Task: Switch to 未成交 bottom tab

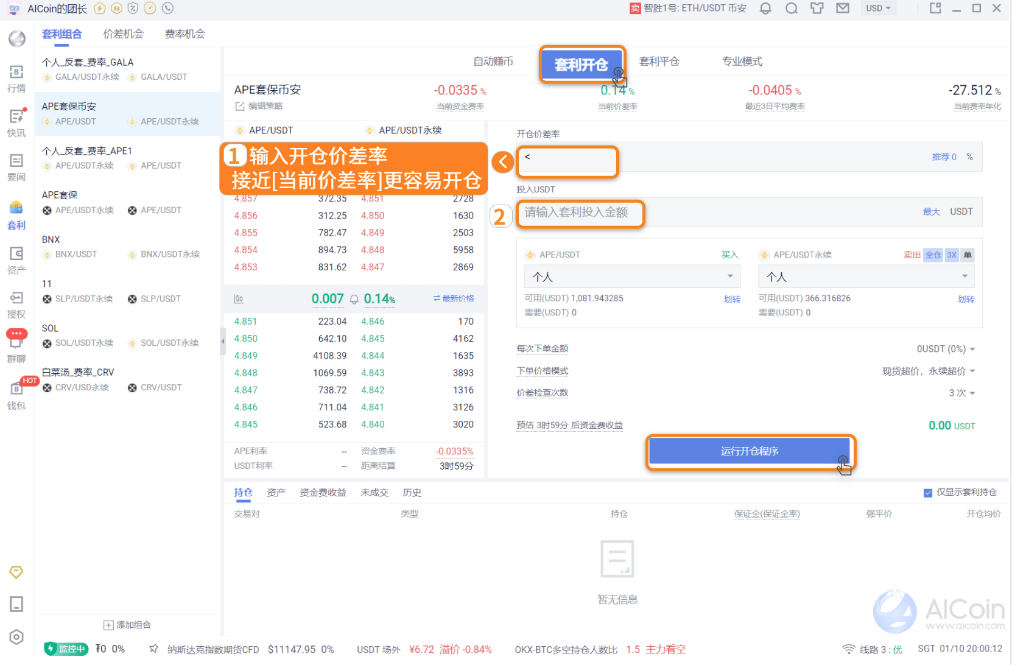Action: pyautogui.click(x=374, y=493)
